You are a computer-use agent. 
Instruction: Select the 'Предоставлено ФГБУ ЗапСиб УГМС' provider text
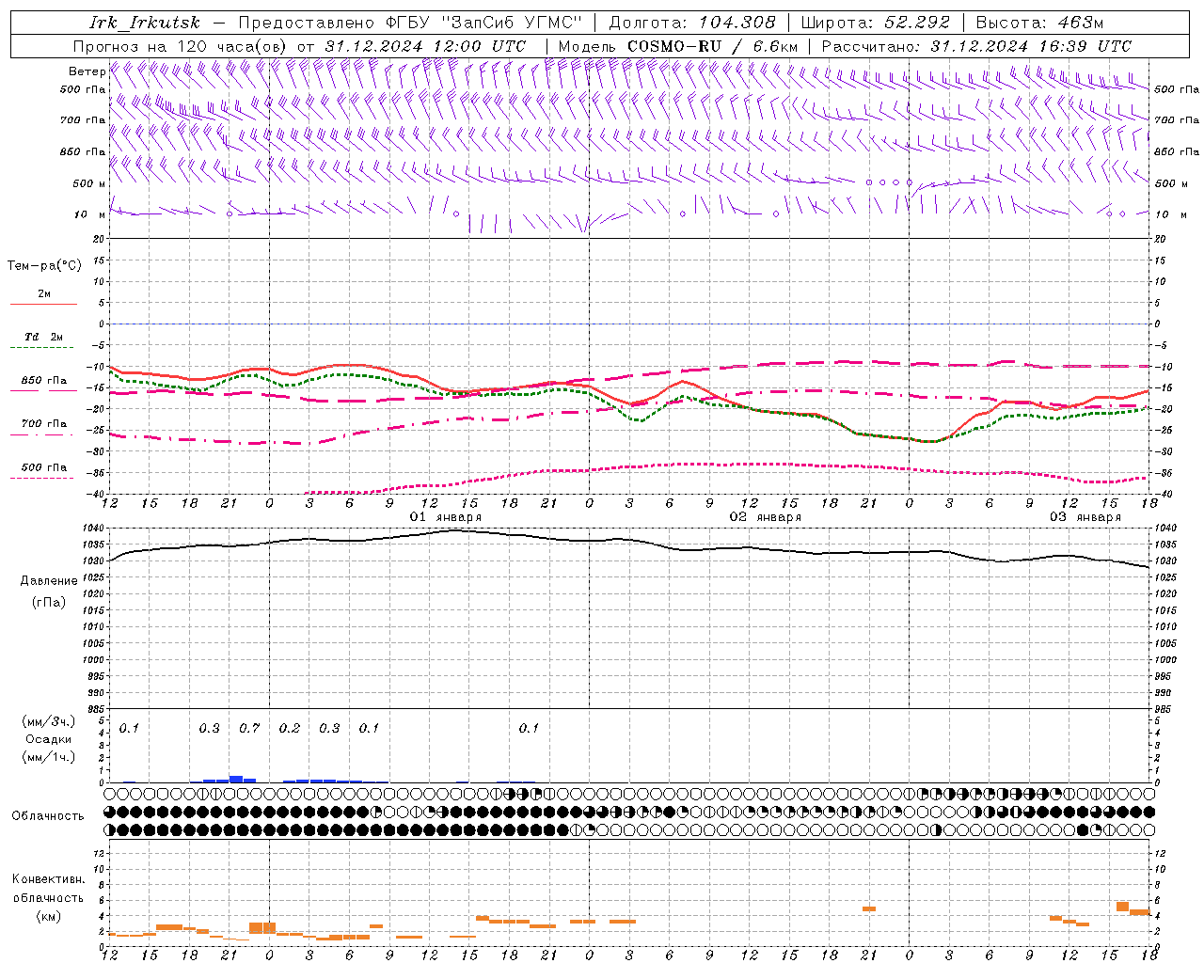pos(410,23)
